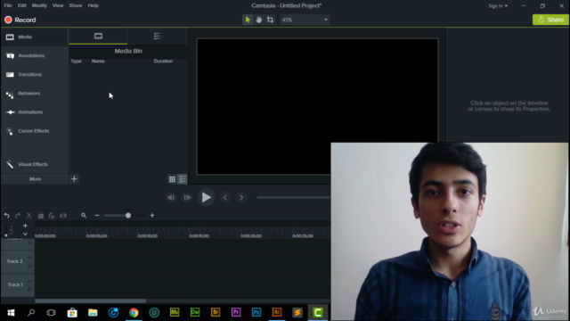Click the Paste icon in timeline toolbar
This screenshot has height=321, width=570.
coord(52,216)
